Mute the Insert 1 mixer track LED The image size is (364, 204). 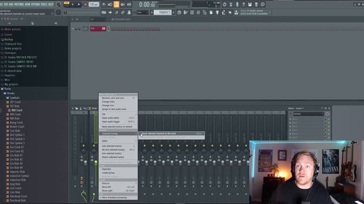coord(94,146)
